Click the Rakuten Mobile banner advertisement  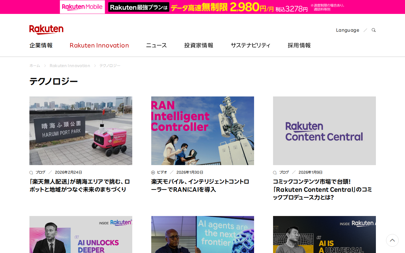coord(202,7)
